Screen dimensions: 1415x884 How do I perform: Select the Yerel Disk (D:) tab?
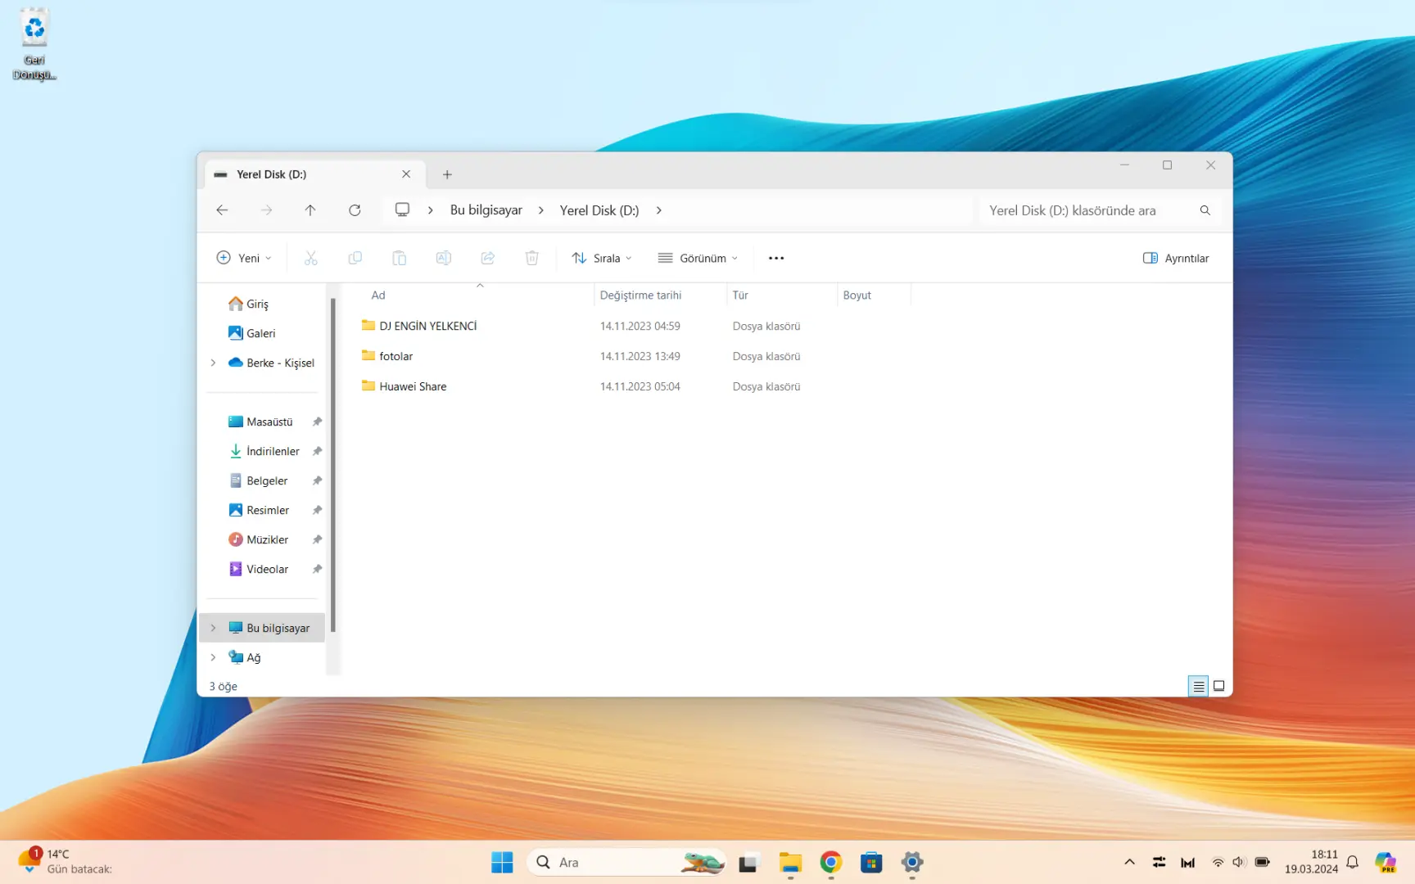314,174
